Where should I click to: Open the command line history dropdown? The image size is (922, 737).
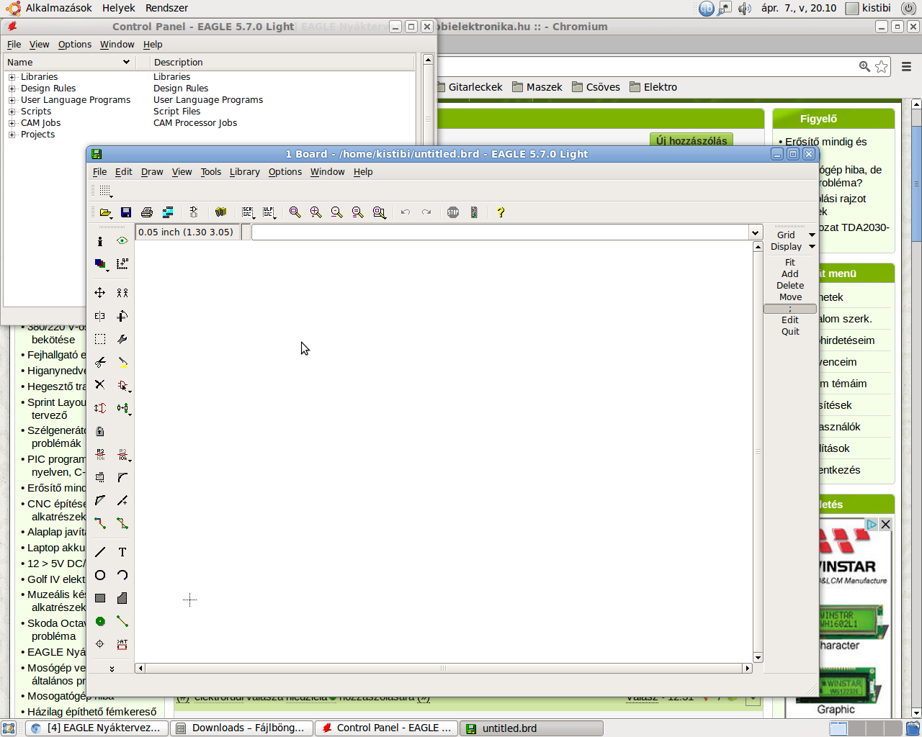(x=755, y=232)
